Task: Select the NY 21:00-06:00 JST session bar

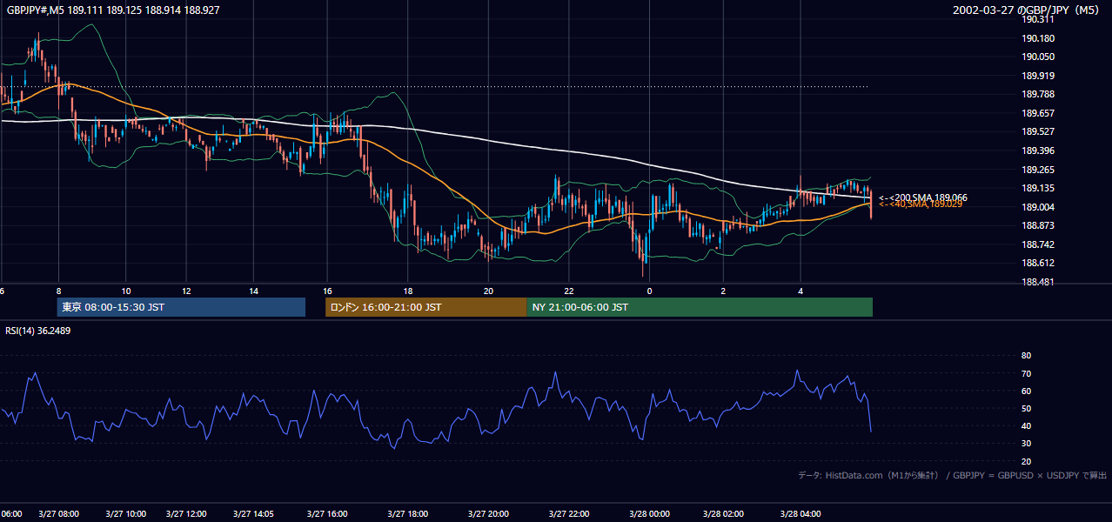Action: pos(700,307)
